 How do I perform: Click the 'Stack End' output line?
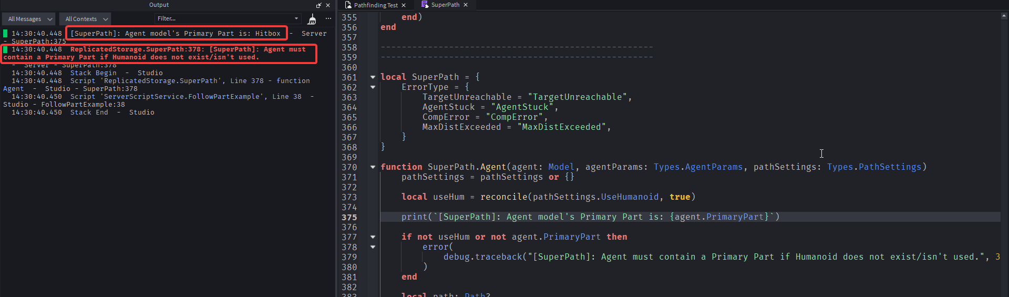pyautogui.click(x=89, y=112)
